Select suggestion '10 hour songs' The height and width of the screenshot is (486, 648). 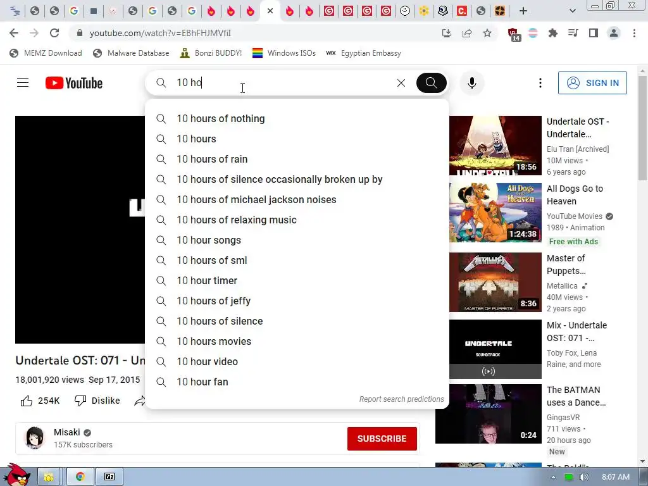[x=297, y=240]
